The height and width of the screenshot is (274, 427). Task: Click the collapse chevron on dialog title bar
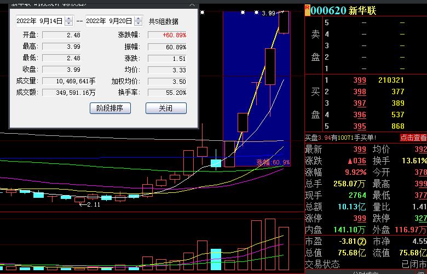click(x=192, y=4)
